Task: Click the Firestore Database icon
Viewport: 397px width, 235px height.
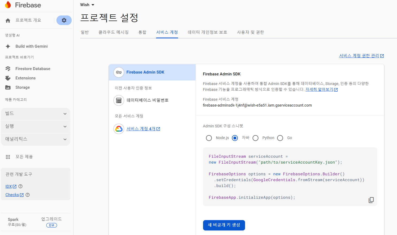Action: (x=8, y=69)
